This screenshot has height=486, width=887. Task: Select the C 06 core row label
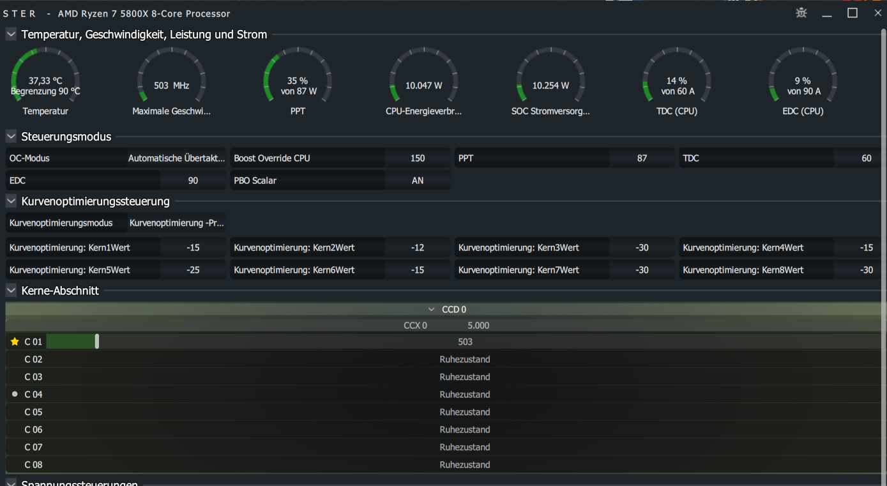click(33, 429)
